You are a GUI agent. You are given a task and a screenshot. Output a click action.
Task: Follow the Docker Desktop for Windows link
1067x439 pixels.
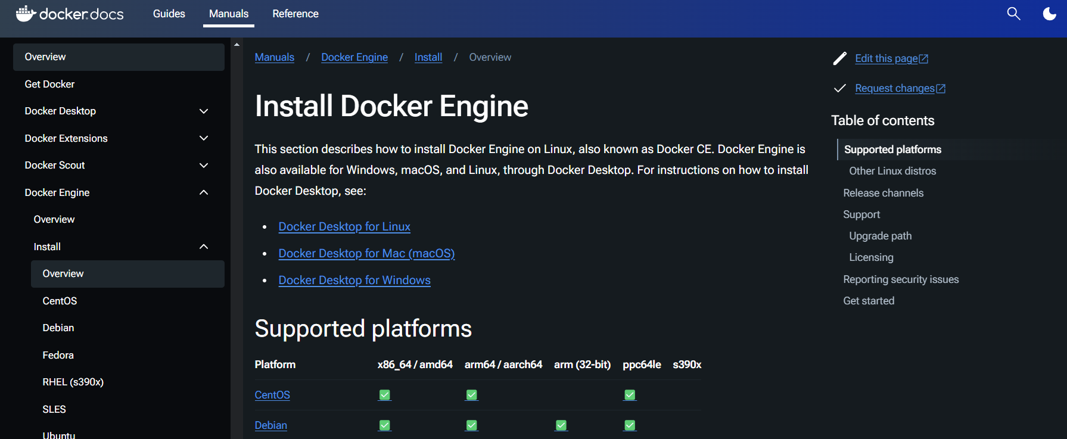(x=354, y=280)
